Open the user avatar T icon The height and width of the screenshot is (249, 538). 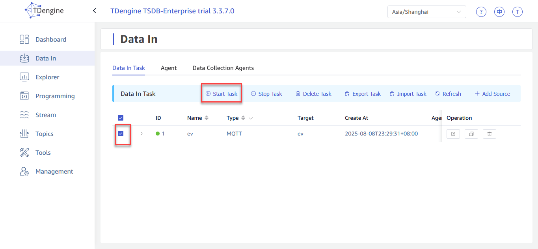(517, 12)
